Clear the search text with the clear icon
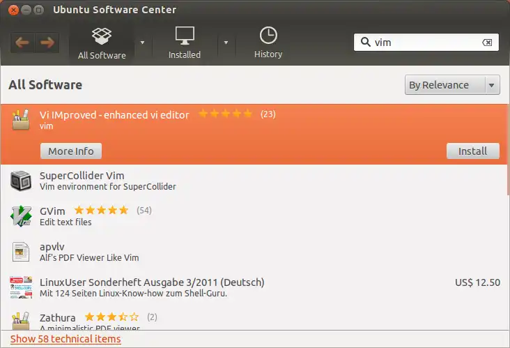The width and height of the screenshot is (510, 348). (x=487, y=43)
